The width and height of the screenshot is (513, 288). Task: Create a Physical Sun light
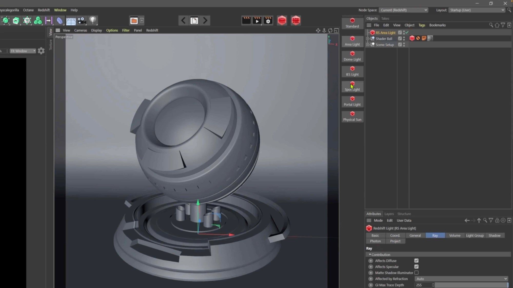tap(352, 116)
